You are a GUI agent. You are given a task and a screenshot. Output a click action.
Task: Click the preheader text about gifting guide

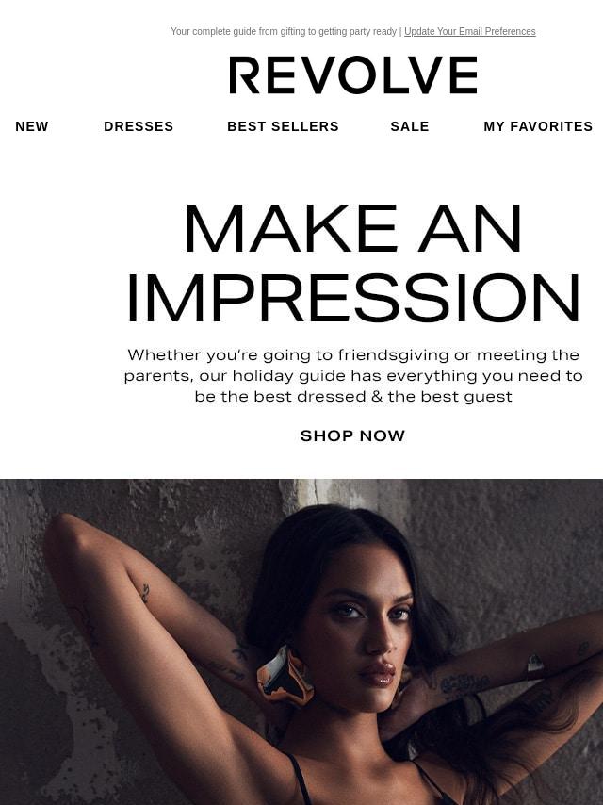pos(284,31)
